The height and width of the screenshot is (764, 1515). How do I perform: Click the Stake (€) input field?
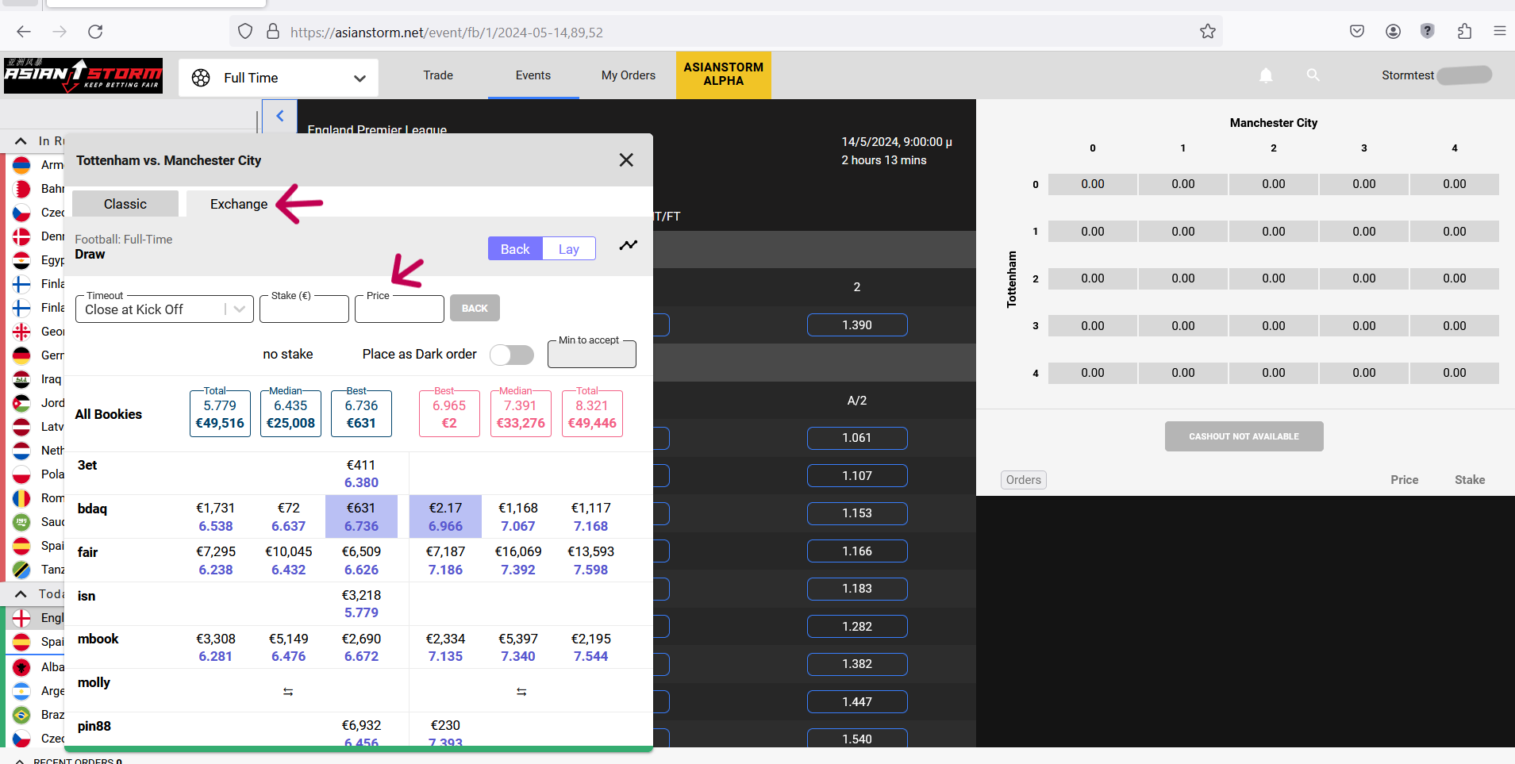coord(304,309)
